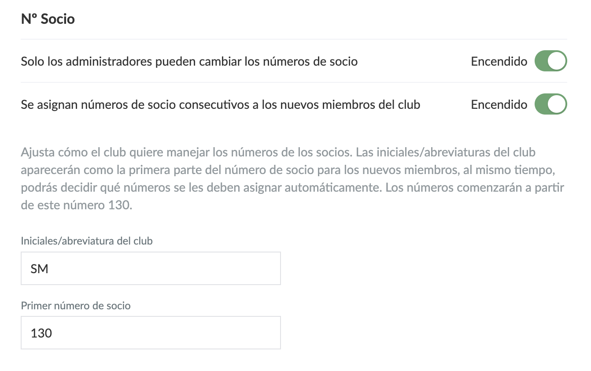Focus the Primer número de socio field
591x371 pixels.
coord(151,333)
